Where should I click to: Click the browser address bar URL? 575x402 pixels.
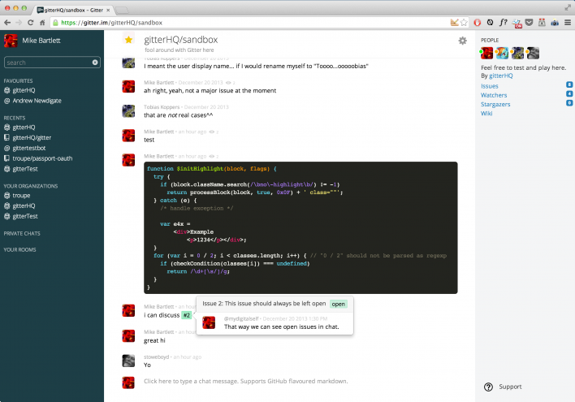(x=111, y=23)
